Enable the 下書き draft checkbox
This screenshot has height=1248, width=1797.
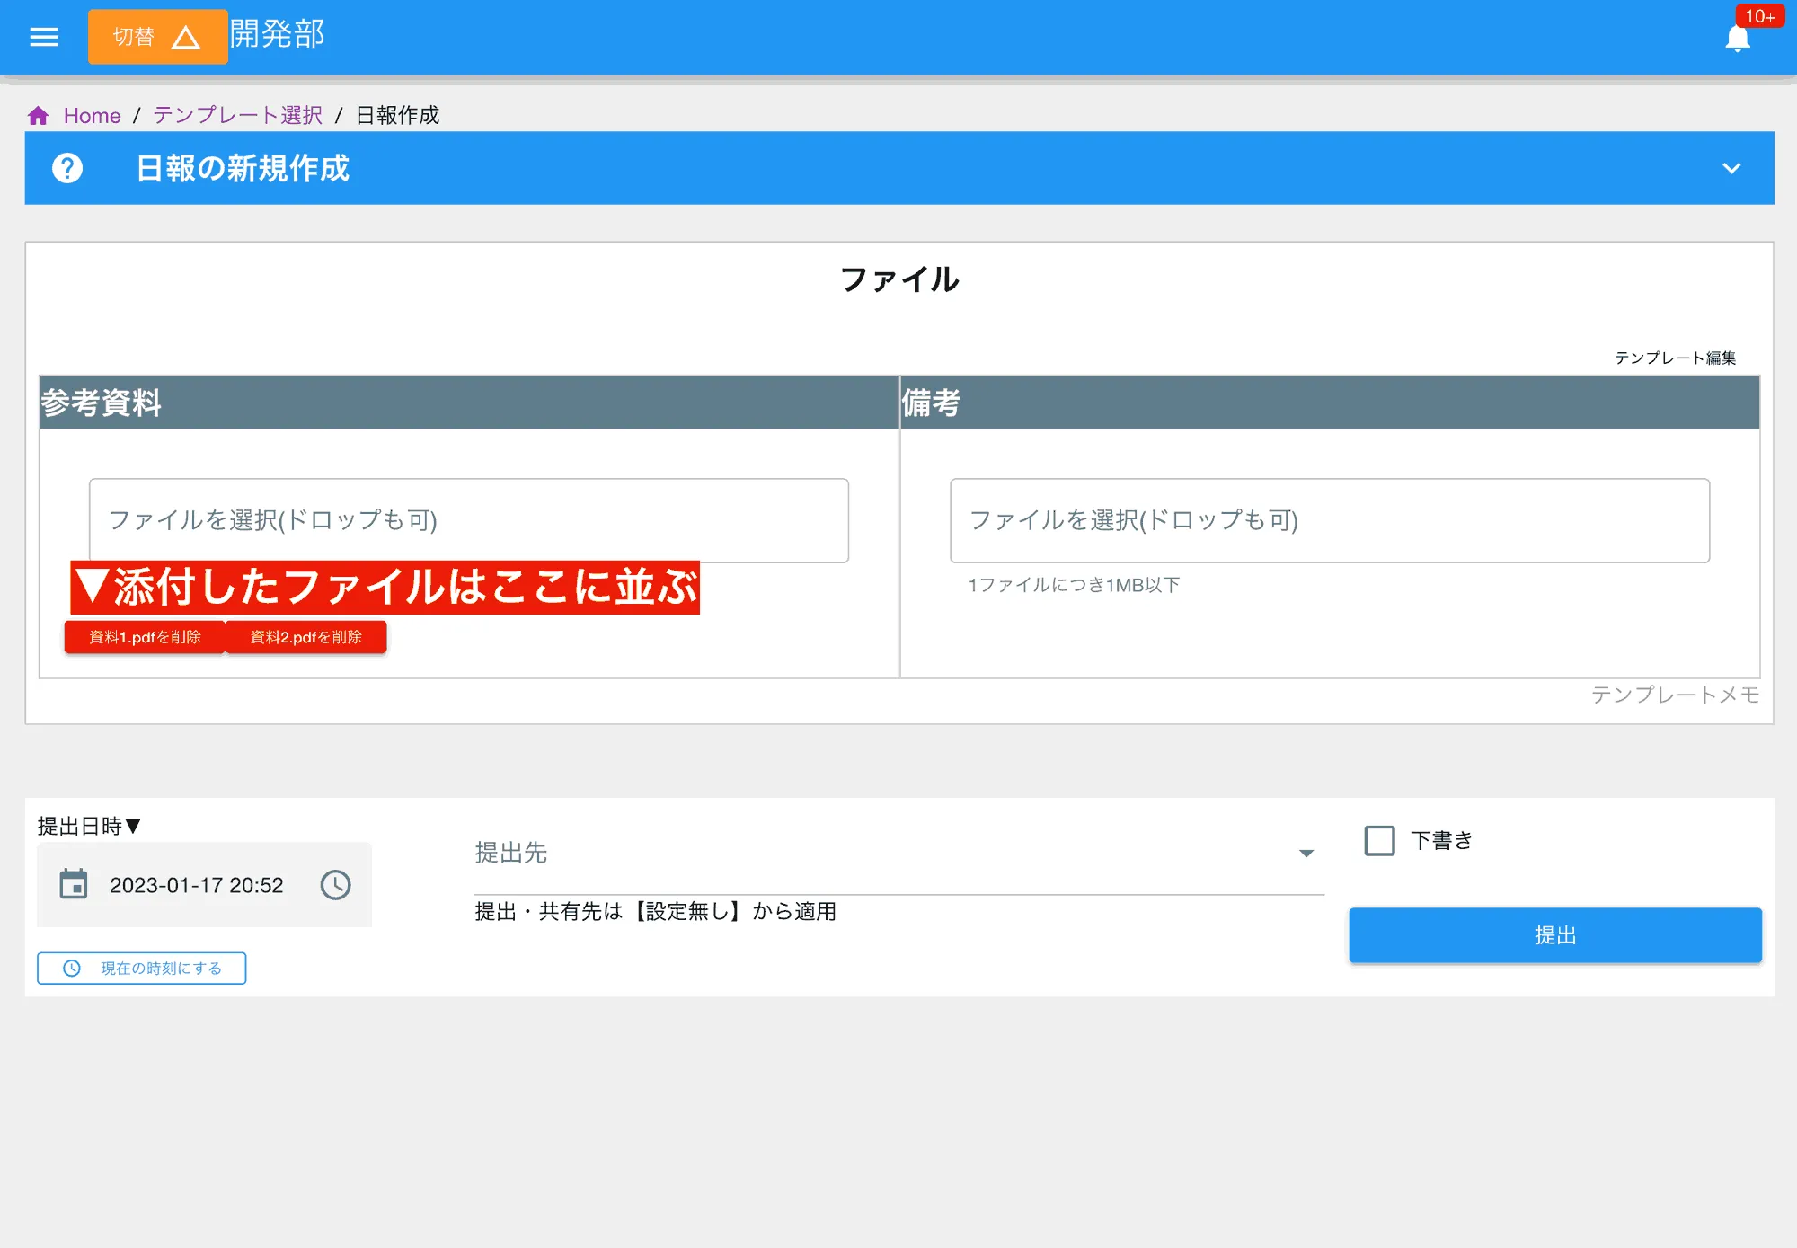pyautogui.click(x=1378, y=841)
